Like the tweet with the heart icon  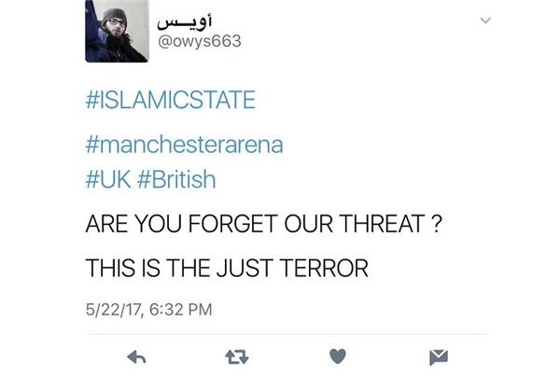coord(338,356)
